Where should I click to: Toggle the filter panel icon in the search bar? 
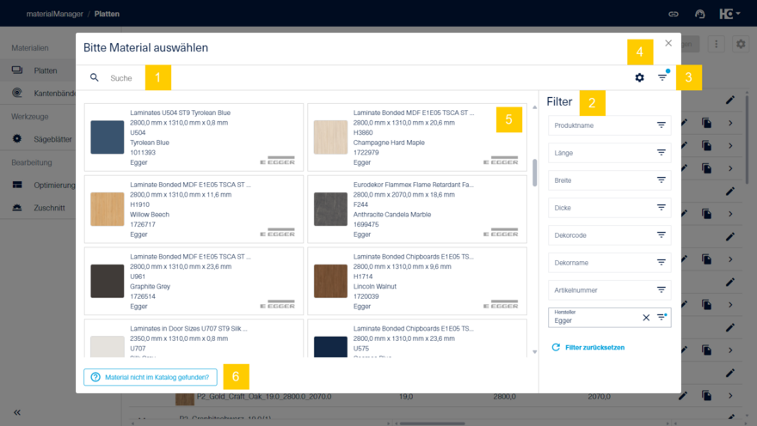coord(663,77)
